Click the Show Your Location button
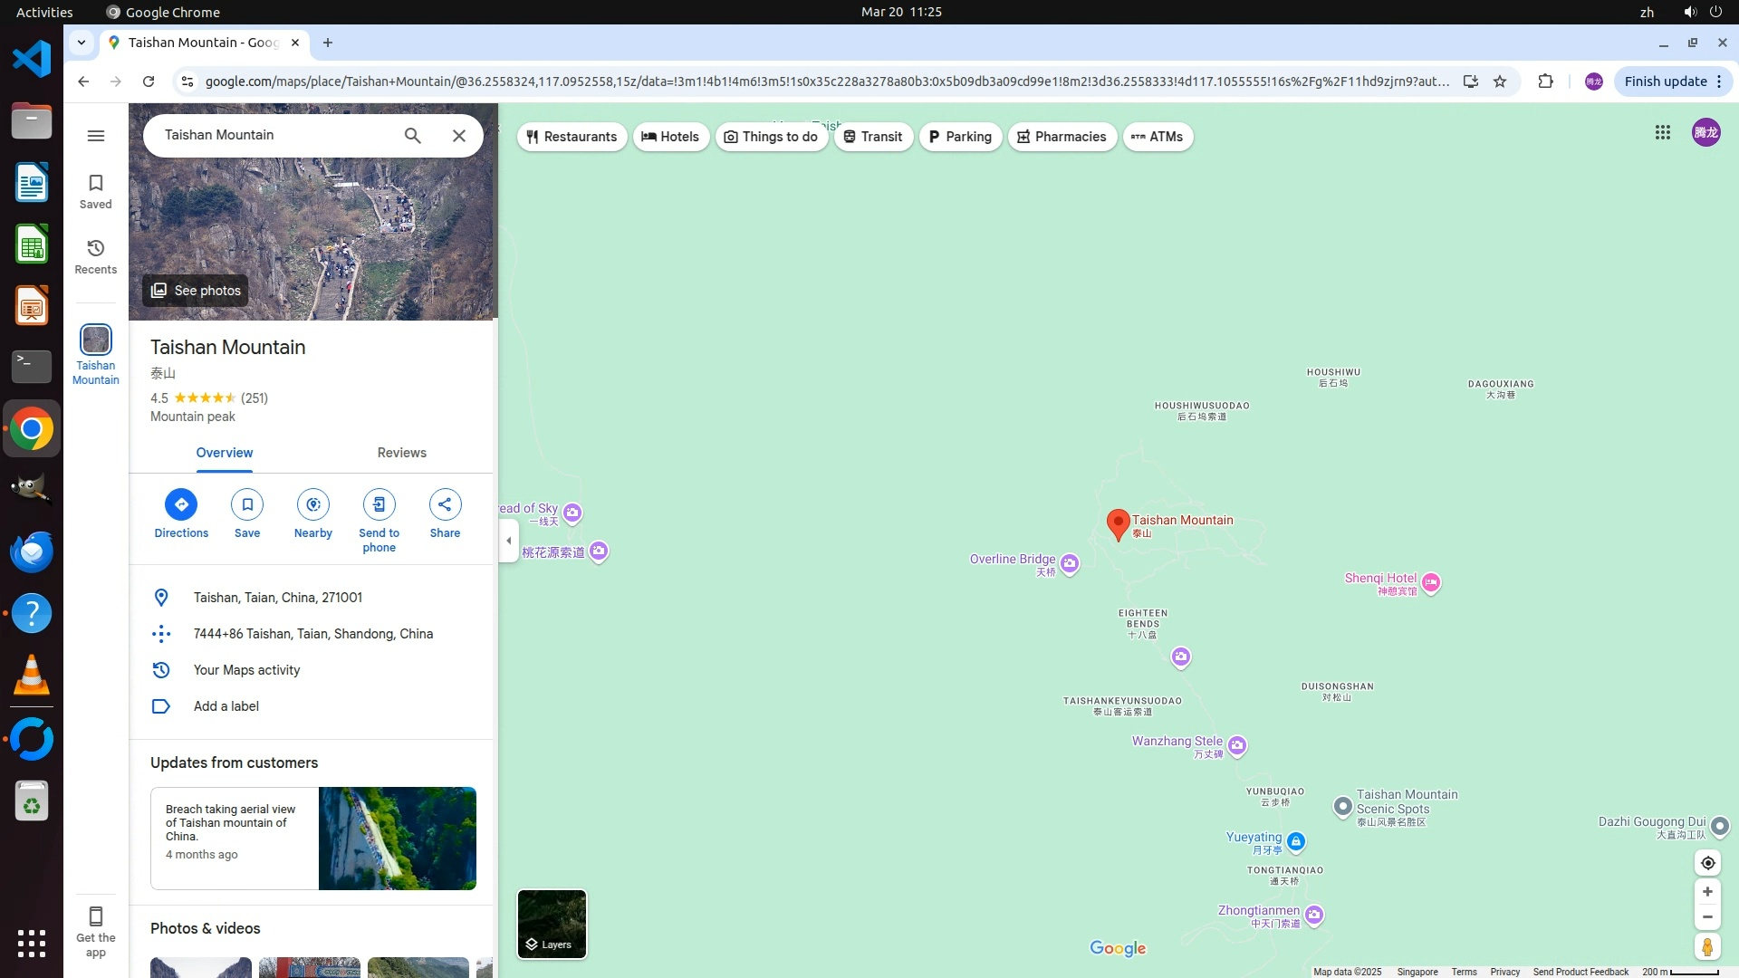The width and height of the screenshot is (1739, 978). click(1707, 863)
